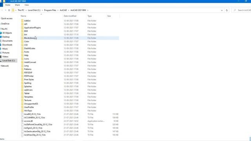251x141 pixels.
Task: Go to Local Disk (C:) in the address path
Action: click(x=34, y=10)
